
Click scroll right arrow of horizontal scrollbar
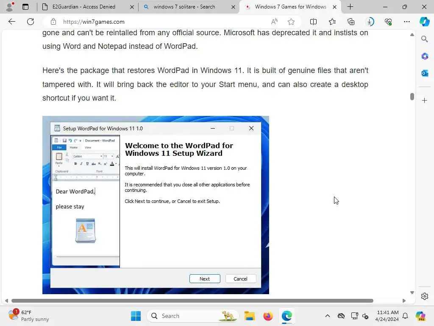(x=404, y=301)
